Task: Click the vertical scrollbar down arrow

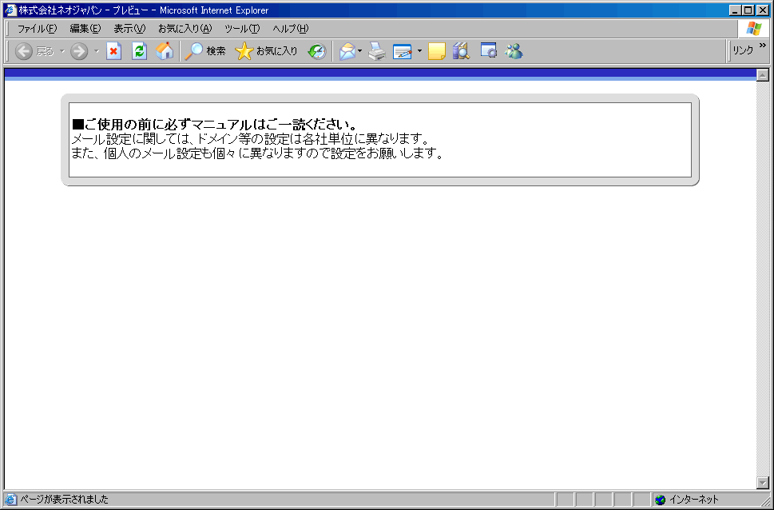Action: [762, 482]
